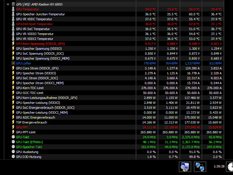Collapse the GPU [#0] AMD Radeon RX 6800 group
Image resolution: width=233 pixels, height=175 pixels.
point(8,4)
